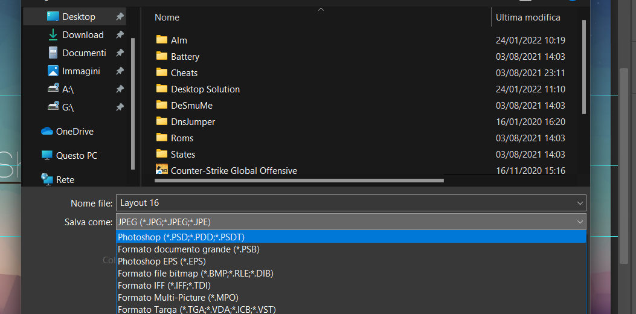
Task: Unpin Desktop using its pin icon
Action: 120,17
